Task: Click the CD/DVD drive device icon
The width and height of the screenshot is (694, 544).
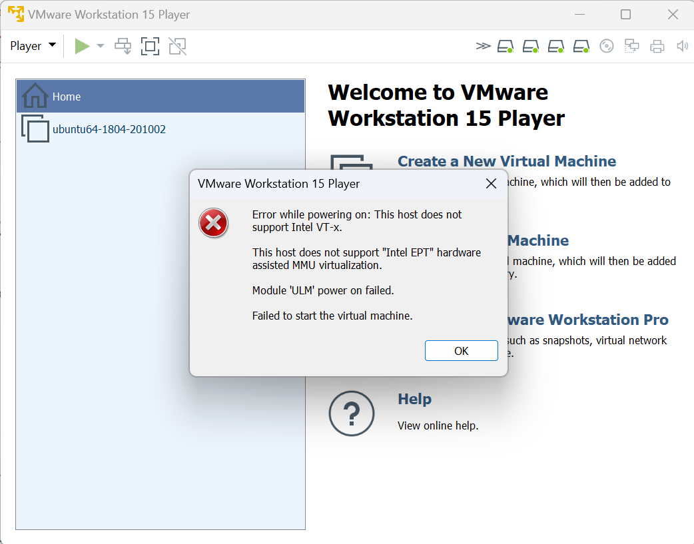Action: pos(606,46)
